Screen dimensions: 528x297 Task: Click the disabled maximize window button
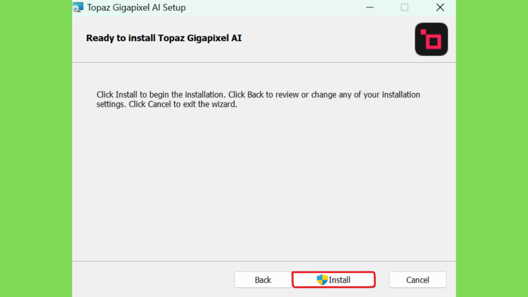(404, 7)
